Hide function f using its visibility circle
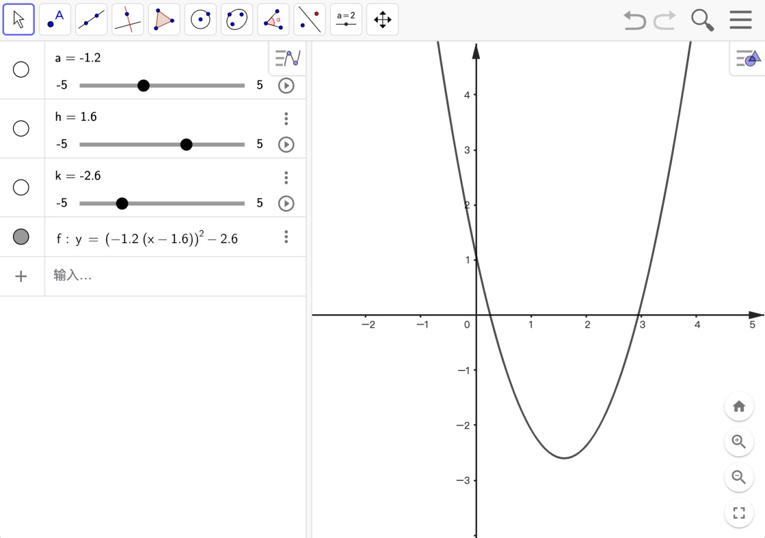This screenshot has height=538, width=765. tap(21, 237)
